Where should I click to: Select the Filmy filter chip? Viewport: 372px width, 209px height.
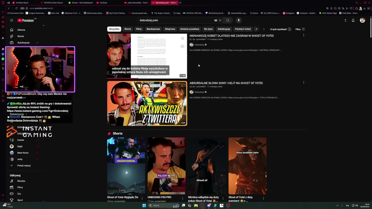click(x=139, y=29)
